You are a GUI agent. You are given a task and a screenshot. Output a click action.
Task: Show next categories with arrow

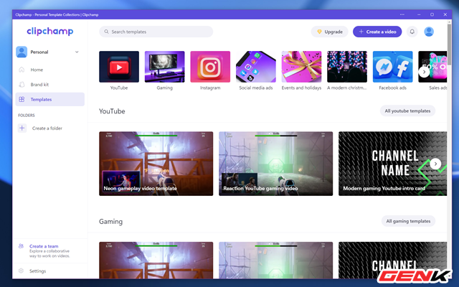(x=424, y=72)
